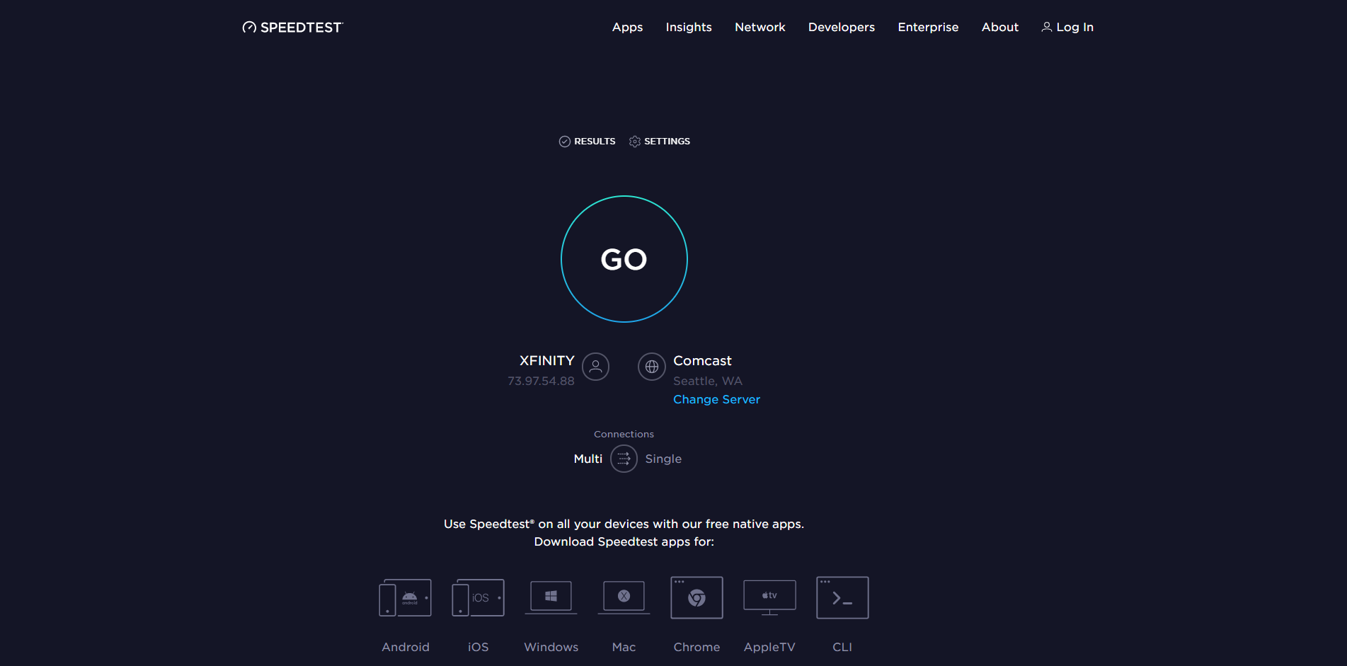Click the XFINITY provider name
This screenshot has width=1347, height=666.
(546, 360)
